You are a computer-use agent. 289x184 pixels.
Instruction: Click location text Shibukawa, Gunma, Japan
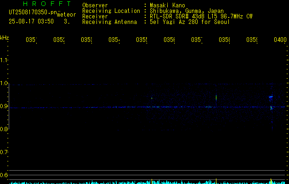[x=187, y=11]
